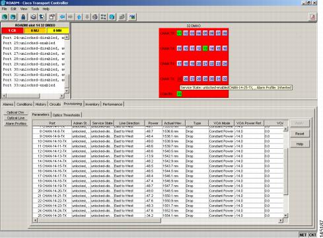Select port 09 in the card graphic
The width and height of the screenshot is (323, 238).
[179, 48]
